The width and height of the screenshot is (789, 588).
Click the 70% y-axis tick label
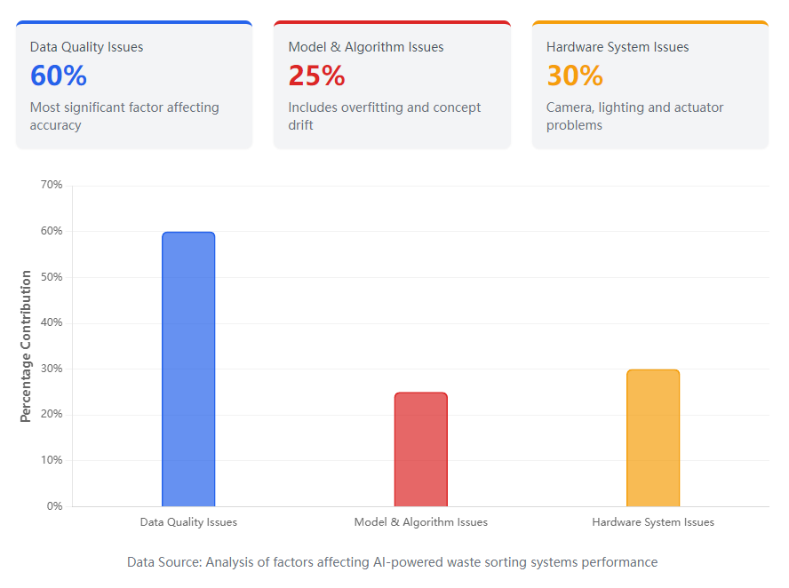pyautogui.click(x=52, y=185)
